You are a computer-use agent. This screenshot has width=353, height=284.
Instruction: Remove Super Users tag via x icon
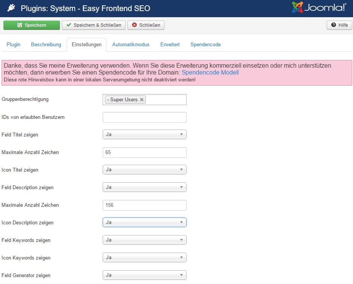click(142, 99)
